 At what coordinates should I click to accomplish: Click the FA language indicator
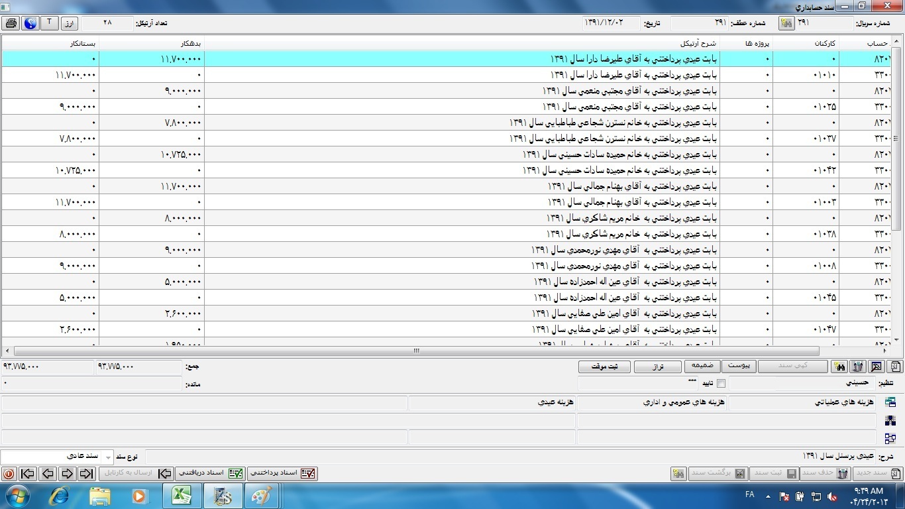(750, 495)
